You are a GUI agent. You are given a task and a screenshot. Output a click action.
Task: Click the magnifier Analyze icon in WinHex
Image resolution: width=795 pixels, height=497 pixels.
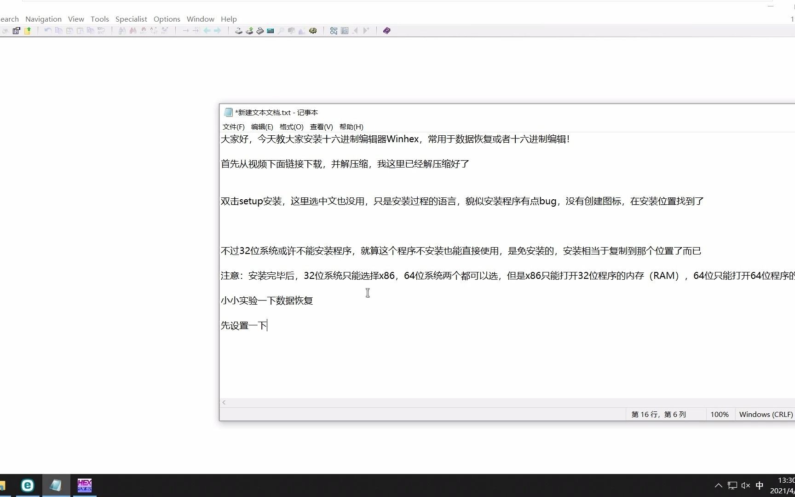pos(281,31)
